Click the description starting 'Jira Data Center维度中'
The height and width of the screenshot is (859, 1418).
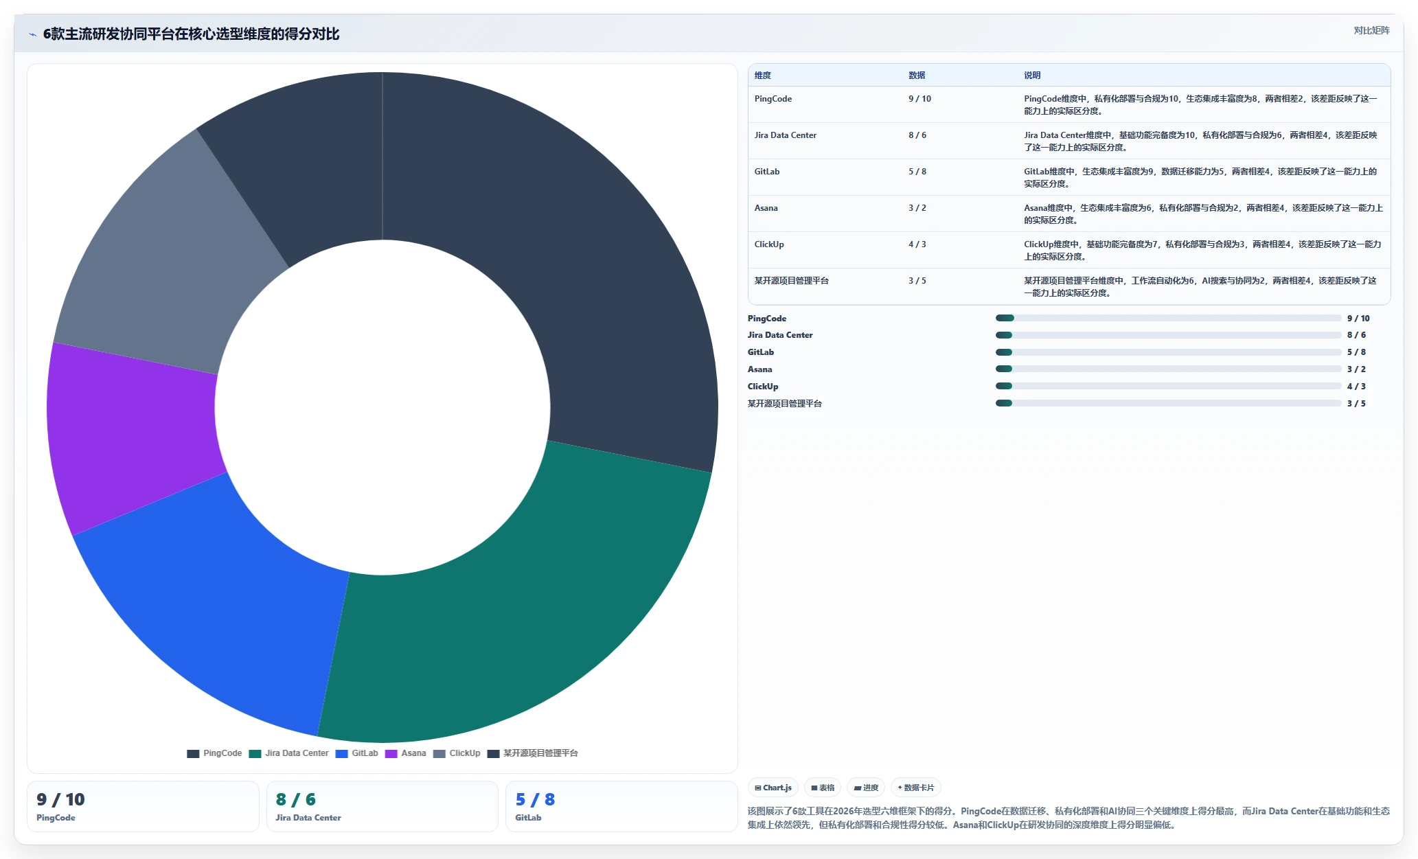[1201, 141]
